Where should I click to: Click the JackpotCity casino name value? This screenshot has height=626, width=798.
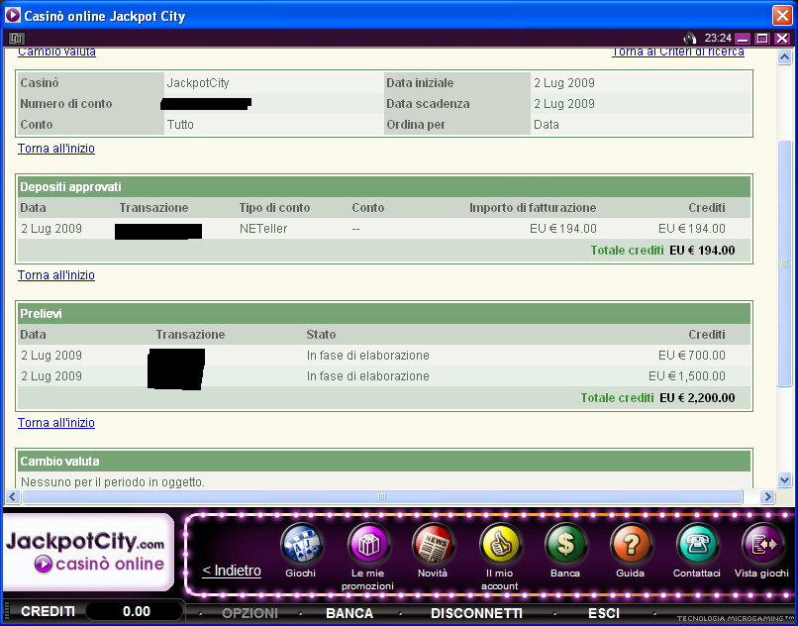(x=198, y=83)
